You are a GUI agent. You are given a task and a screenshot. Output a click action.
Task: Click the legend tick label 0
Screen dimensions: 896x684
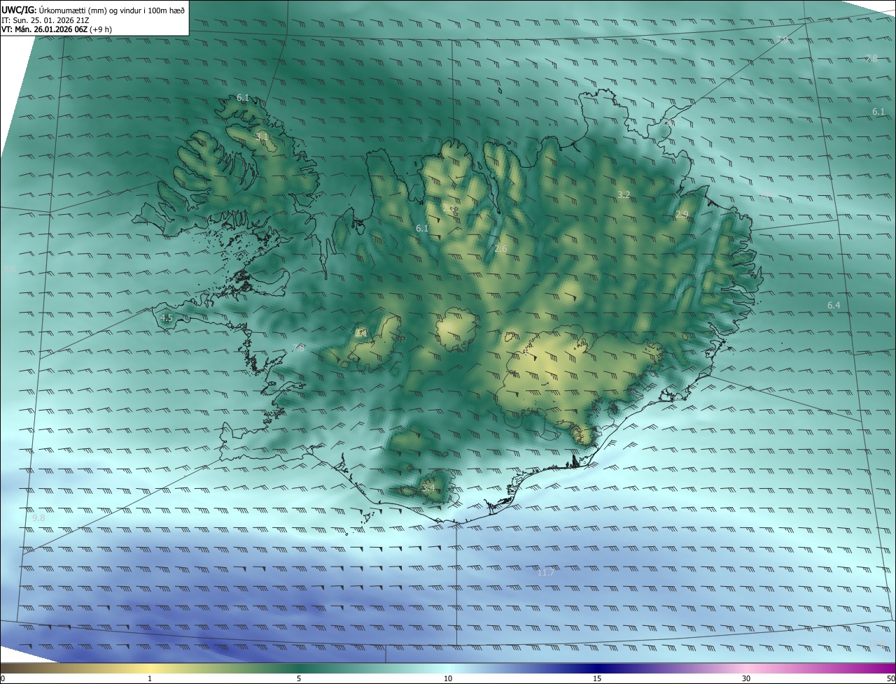click(x=3, y=678)
